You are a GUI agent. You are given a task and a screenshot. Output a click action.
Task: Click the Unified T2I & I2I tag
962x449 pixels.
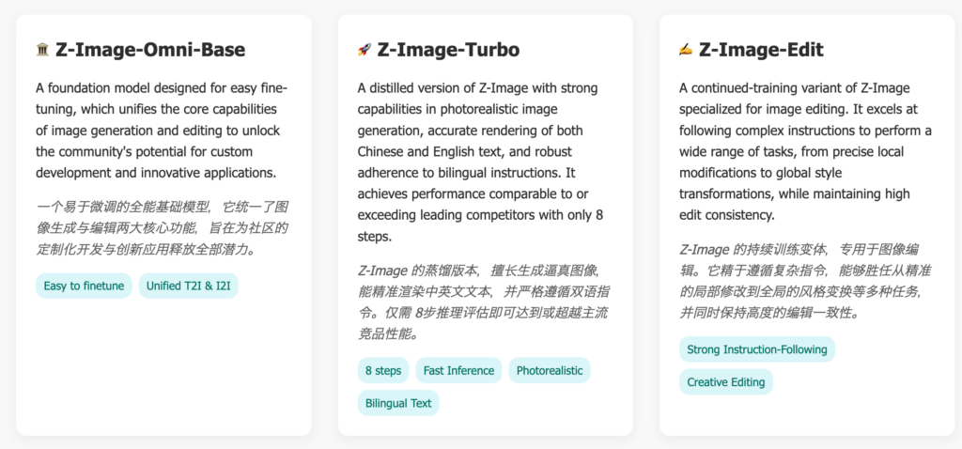[x=188, y=286]
